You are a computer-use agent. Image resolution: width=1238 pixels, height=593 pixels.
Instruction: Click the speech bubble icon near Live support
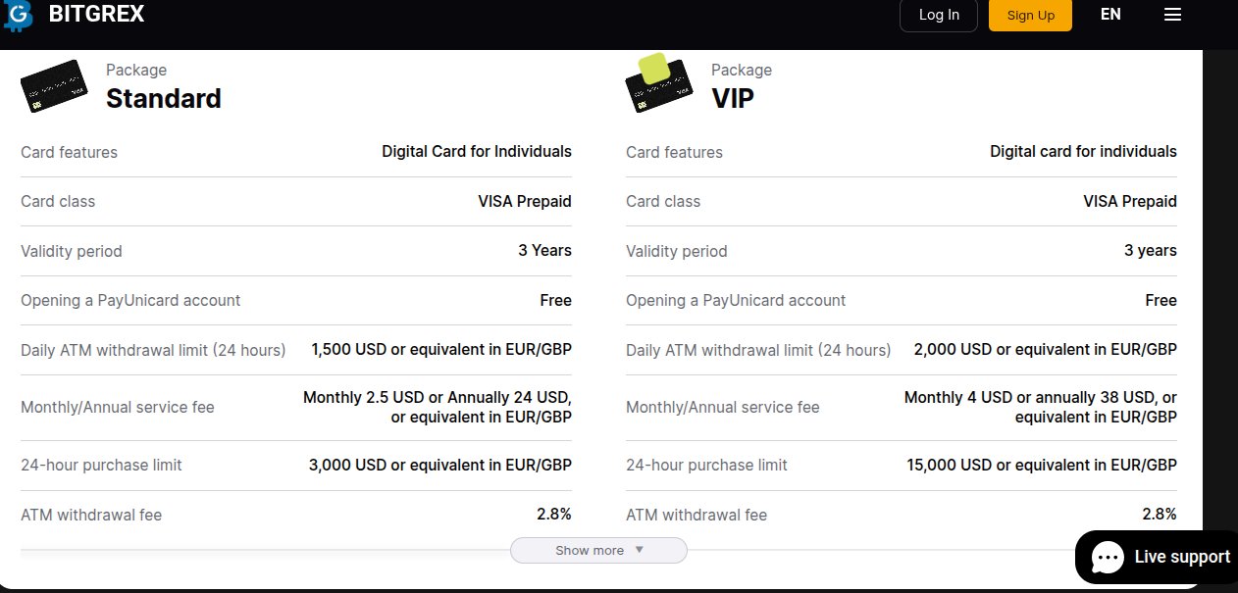coord(1108,557)
